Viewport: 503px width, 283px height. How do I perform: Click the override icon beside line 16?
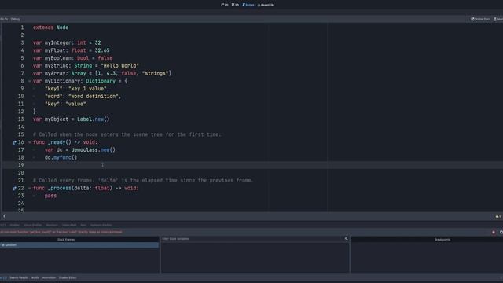14,142
